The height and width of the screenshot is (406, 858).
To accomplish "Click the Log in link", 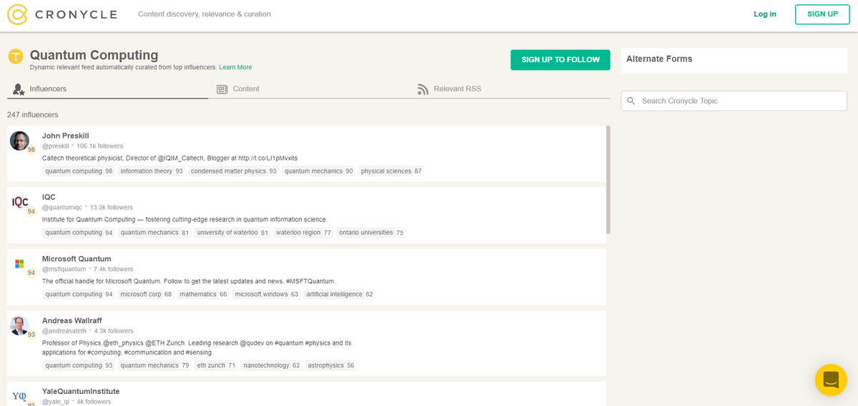I will click(765, 14).
